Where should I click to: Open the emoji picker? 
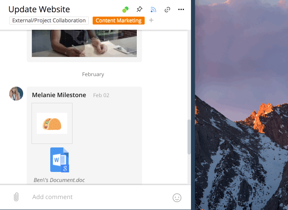pyautogui.click(x=177, y=198)
